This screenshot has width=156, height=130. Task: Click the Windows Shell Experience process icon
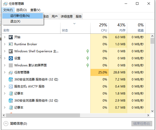(x=11, y=51)
